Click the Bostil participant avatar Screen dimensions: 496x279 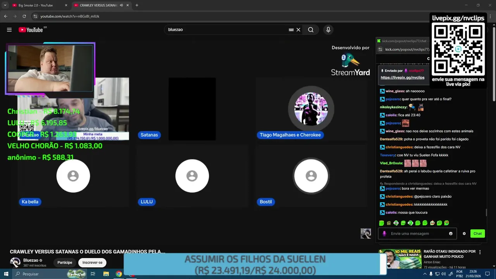pyautogui.click(x=311, y=176)
